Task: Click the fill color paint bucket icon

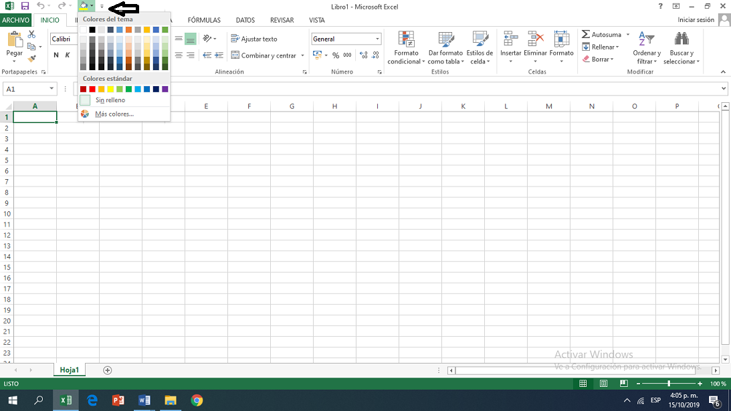Action: click(x=84, y=6)
